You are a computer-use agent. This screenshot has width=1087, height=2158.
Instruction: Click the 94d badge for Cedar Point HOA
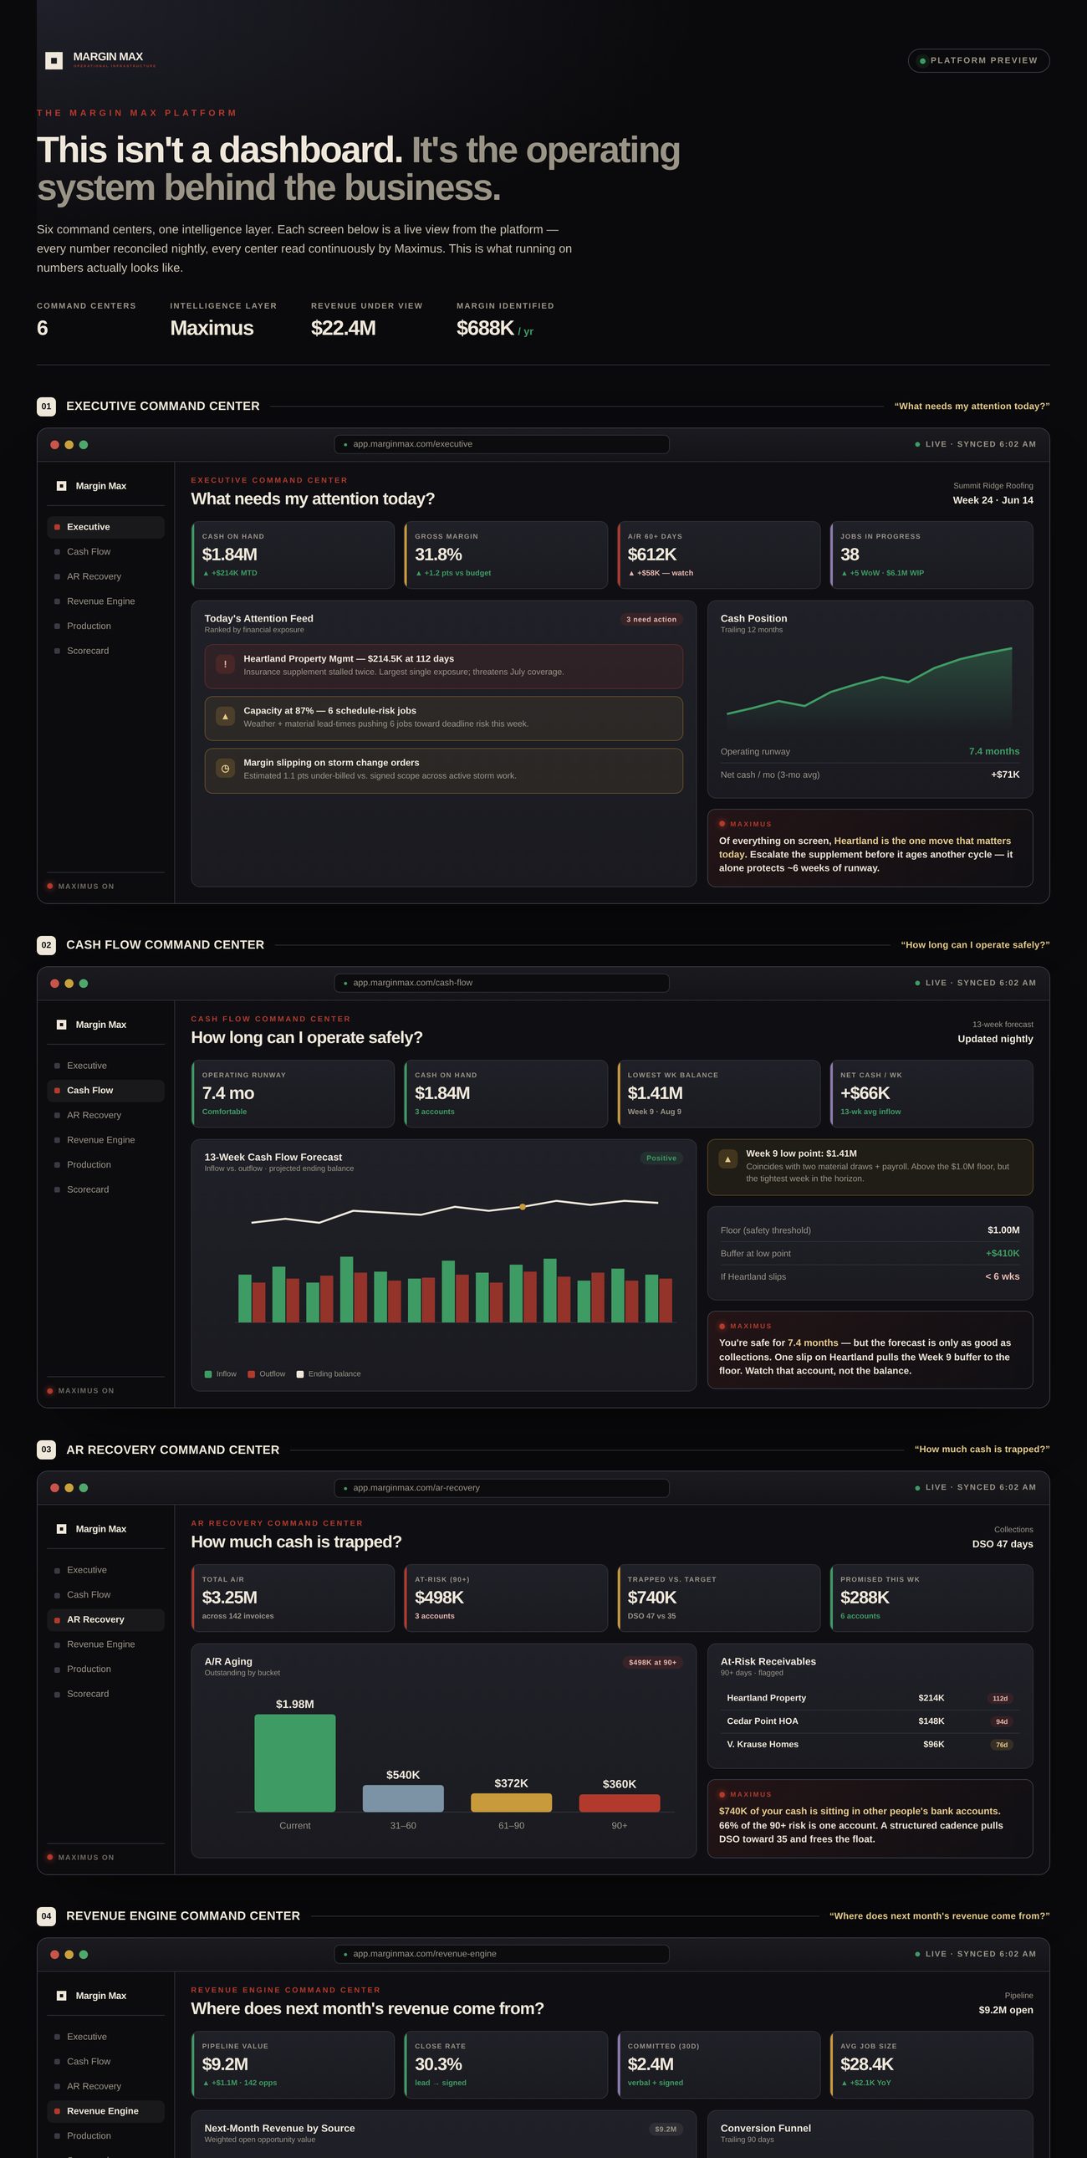click(1002, 1721)
